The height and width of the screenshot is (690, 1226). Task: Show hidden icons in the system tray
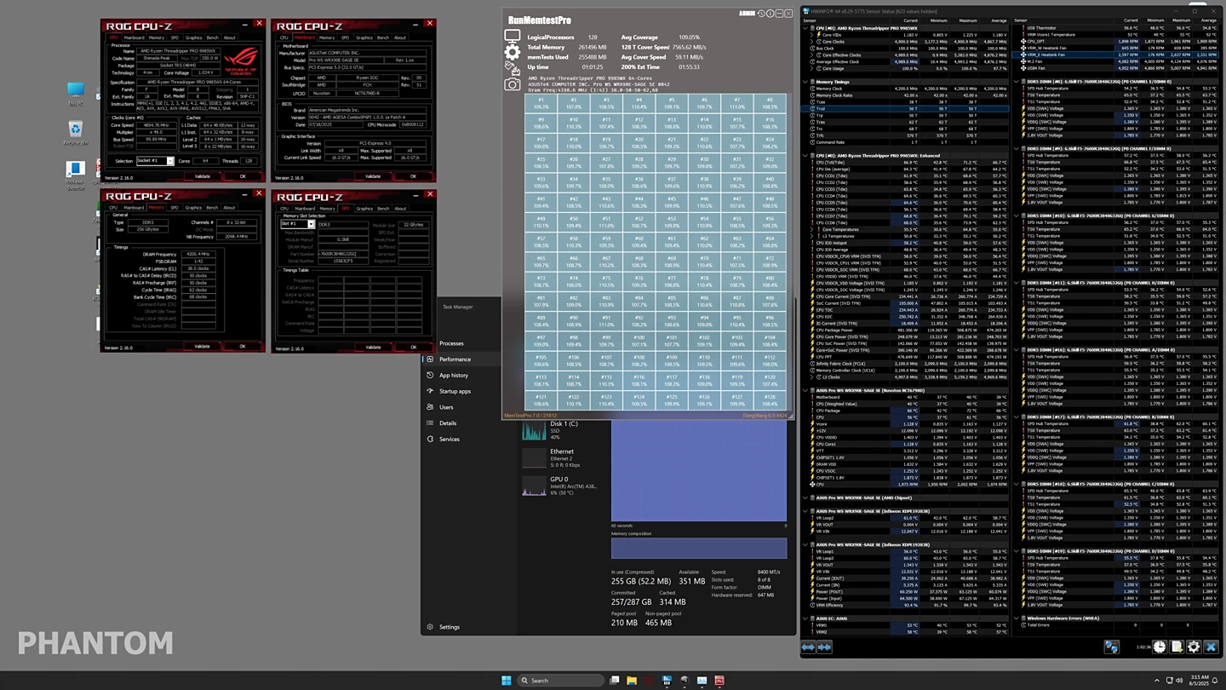(1156, 681)
